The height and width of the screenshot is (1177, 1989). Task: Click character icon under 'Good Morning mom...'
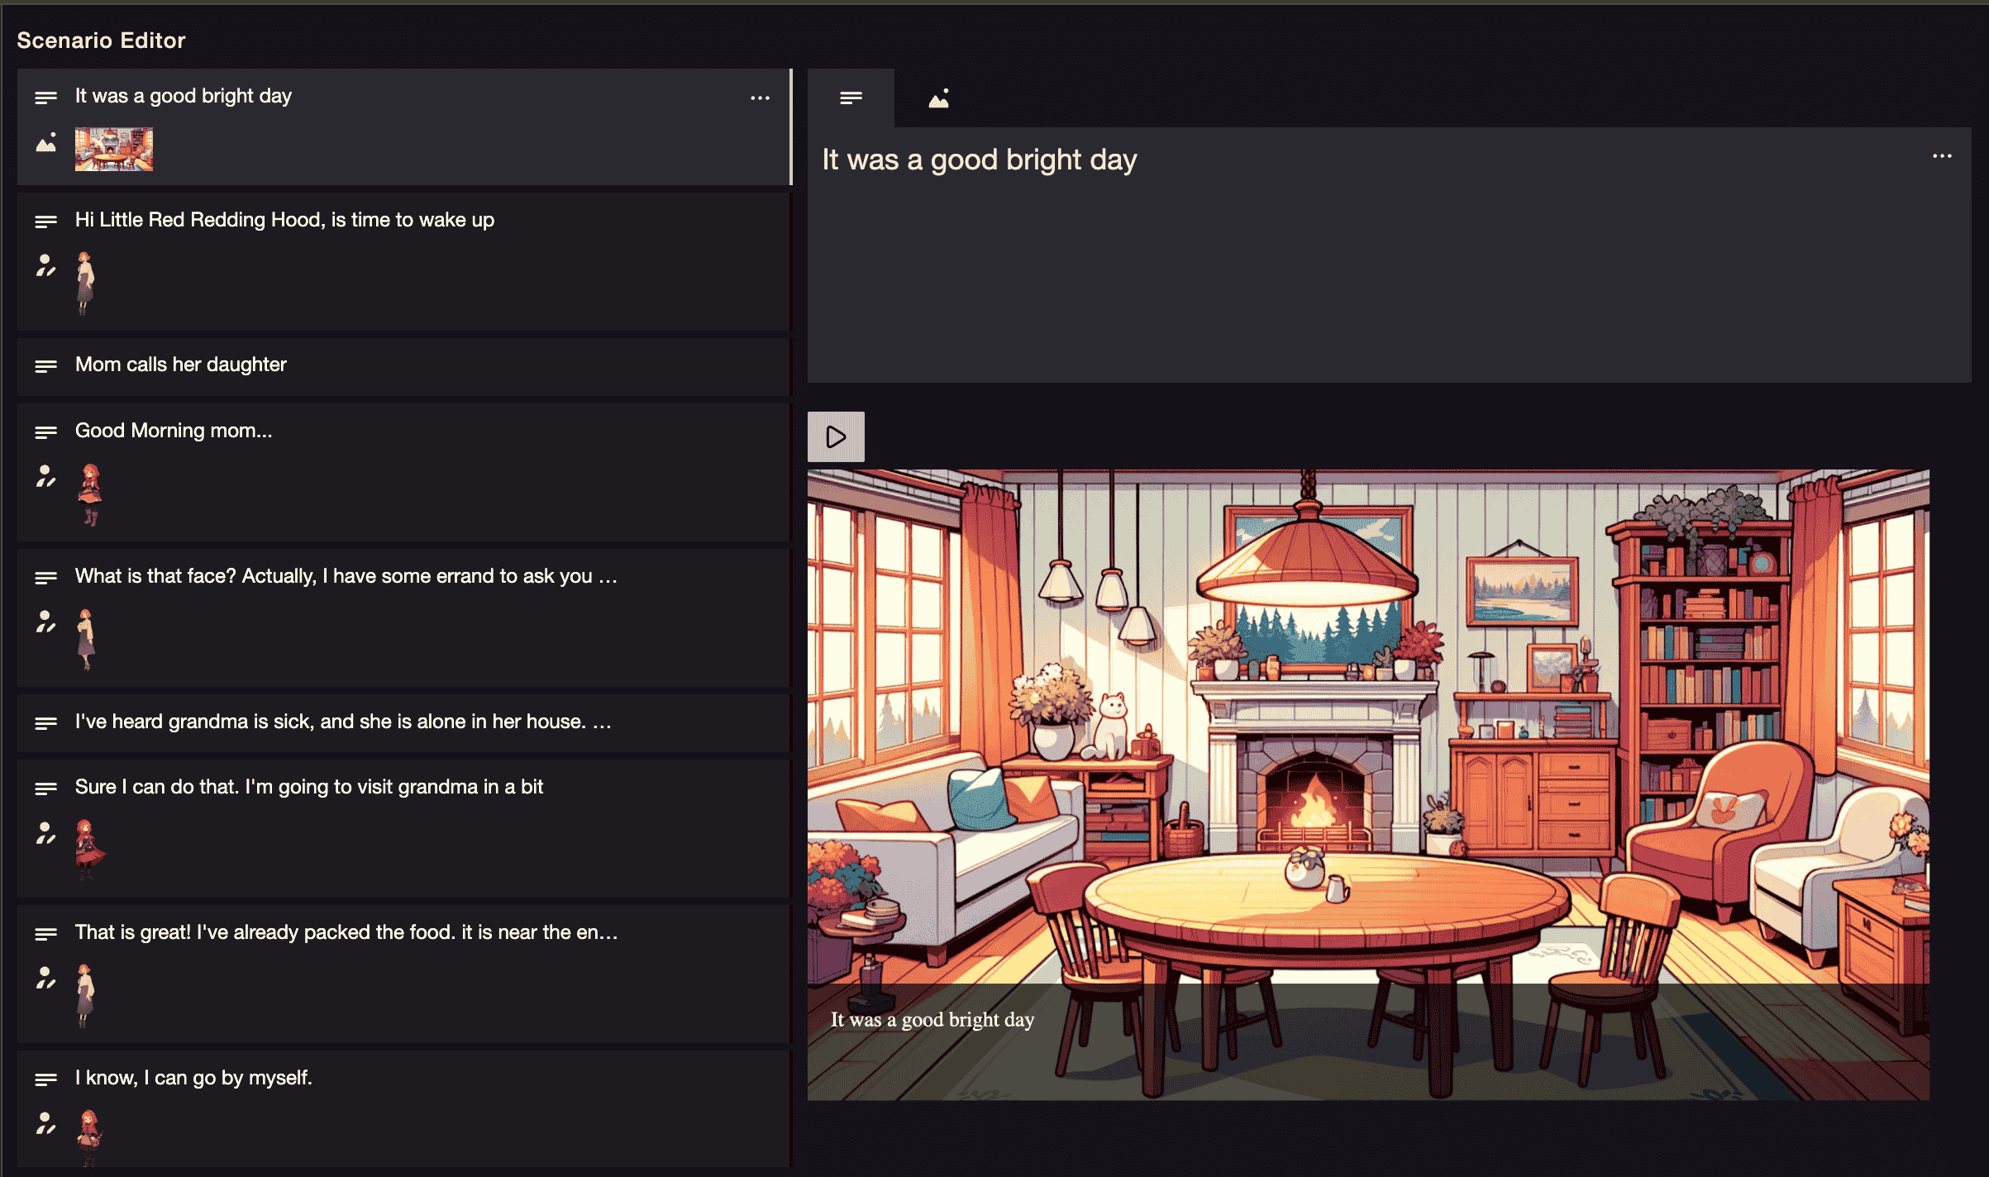[46, 477]
